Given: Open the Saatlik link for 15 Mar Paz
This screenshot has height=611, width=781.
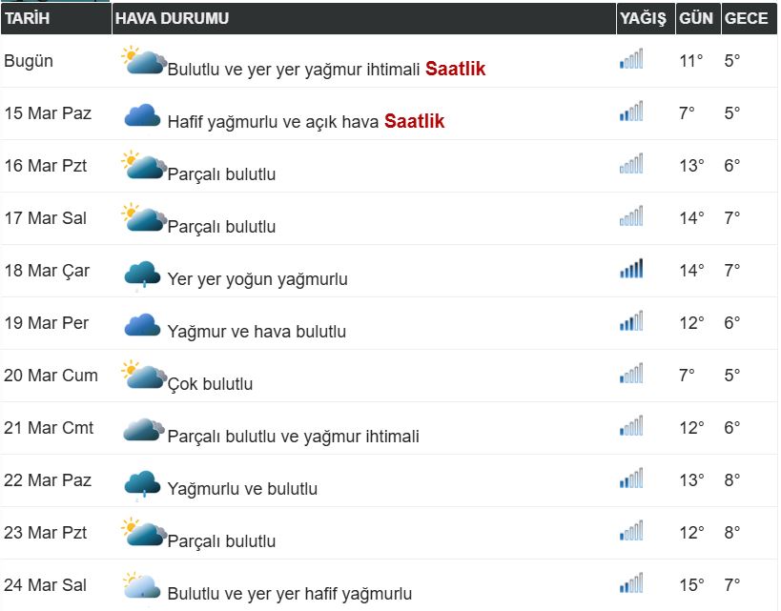Looking at the screenshot, I should 414,121.
